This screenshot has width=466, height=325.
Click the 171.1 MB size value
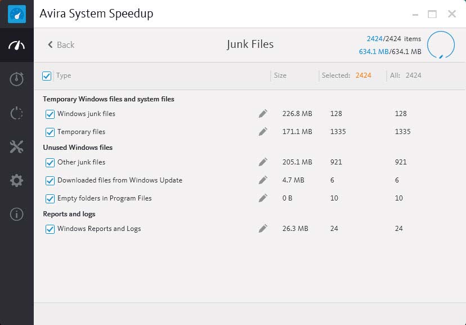(x=297, y=132)
